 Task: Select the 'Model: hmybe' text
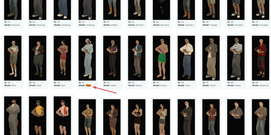160,85
